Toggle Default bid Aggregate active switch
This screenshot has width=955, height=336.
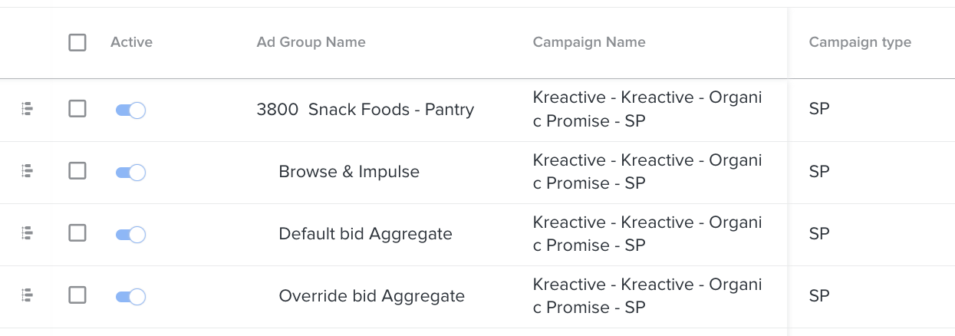pyautogui.click(x=130, y=234)
